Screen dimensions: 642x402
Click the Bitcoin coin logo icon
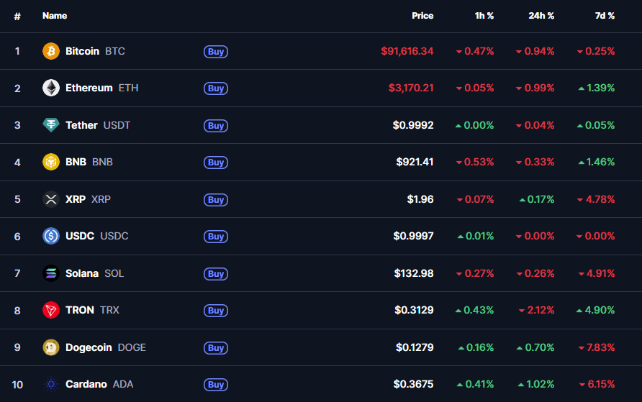(x=51, y=51)
